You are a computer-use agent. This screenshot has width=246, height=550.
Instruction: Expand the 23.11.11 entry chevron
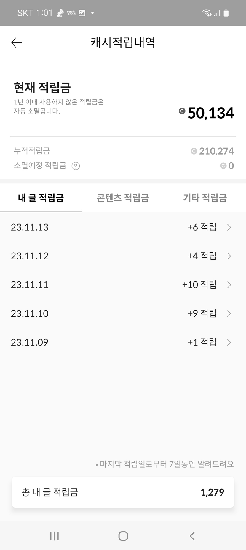pyautogui.click(x=229, y=285)
